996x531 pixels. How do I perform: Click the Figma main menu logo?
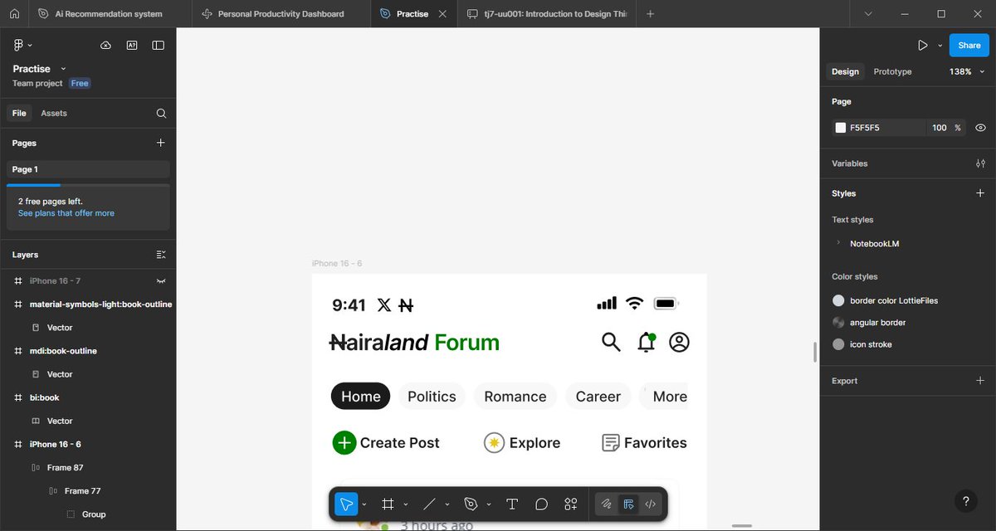click(19, 45)
